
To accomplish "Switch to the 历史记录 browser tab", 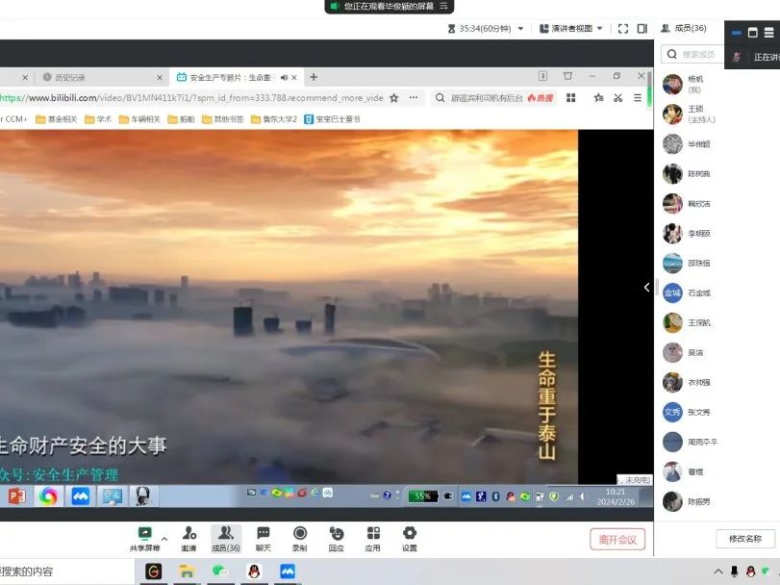I will pos(102,77).
